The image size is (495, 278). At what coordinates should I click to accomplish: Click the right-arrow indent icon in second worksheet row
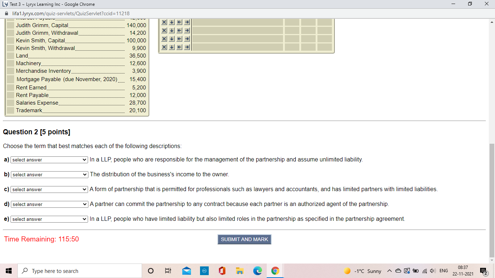[187, 31]
